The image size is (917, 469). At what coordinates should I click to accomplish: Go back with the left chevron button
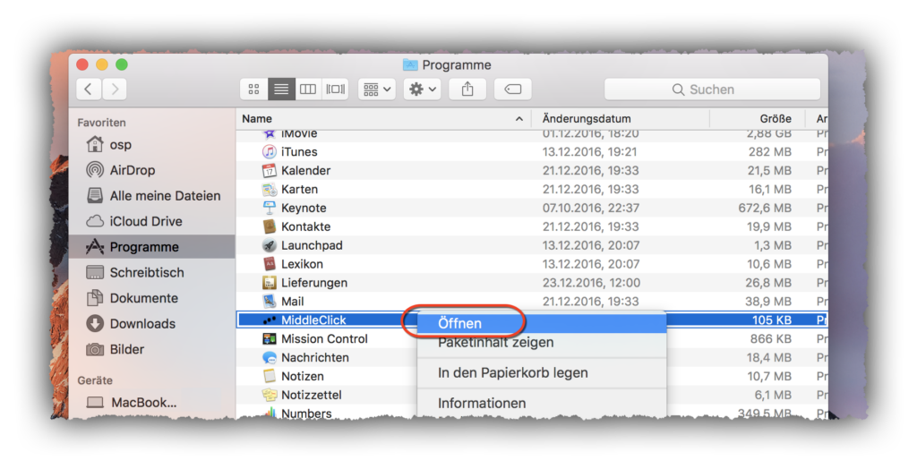click(89, 89)
